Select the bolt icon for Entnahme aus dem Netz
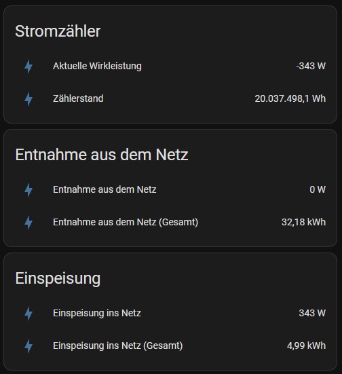This screenshot has height=374, width=342. click(x=28, y=190)
